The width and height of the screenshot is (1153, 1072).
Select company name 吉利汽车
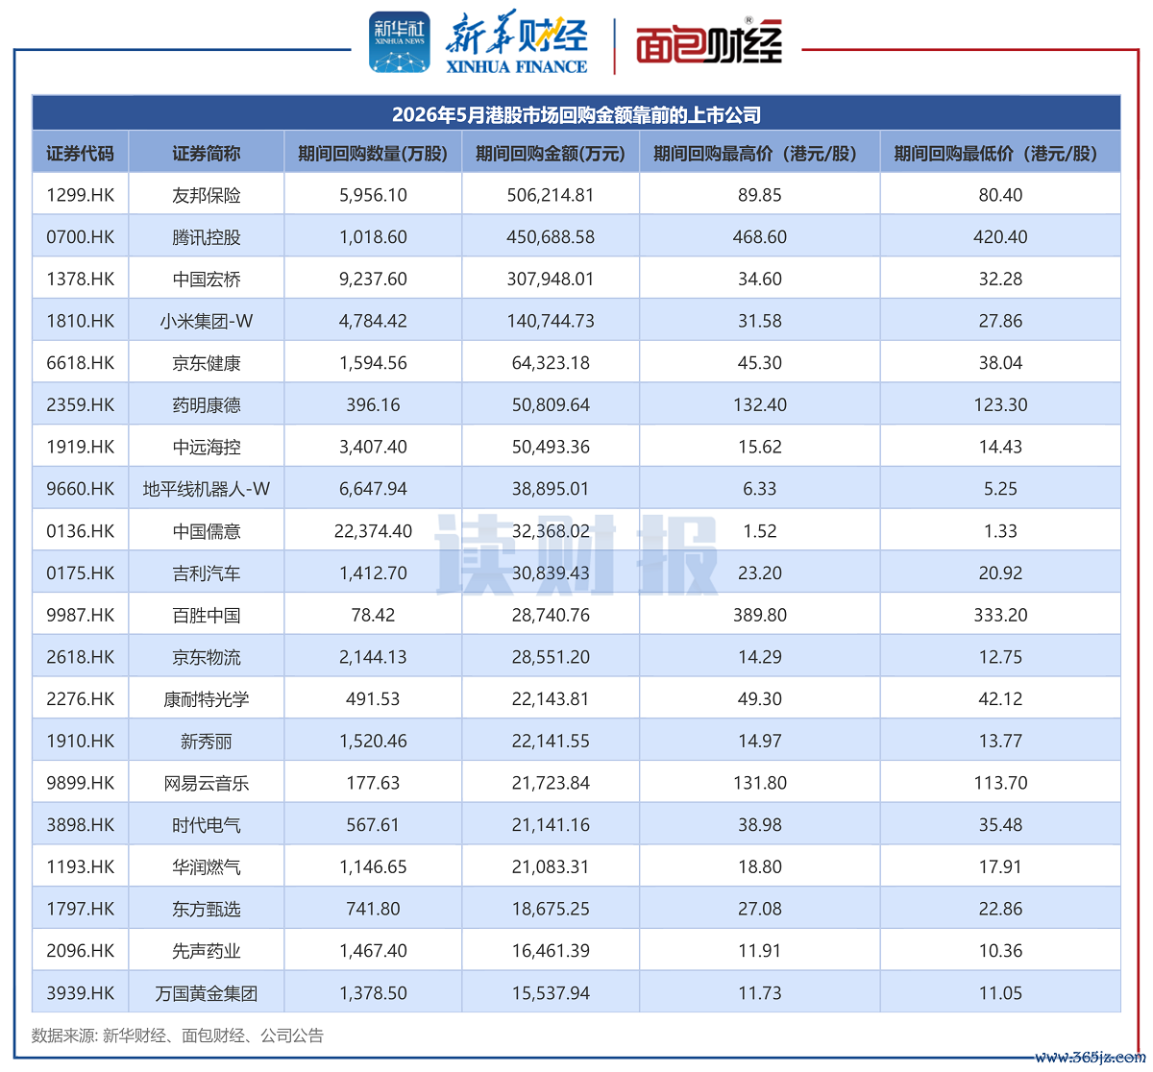[207, 573]
